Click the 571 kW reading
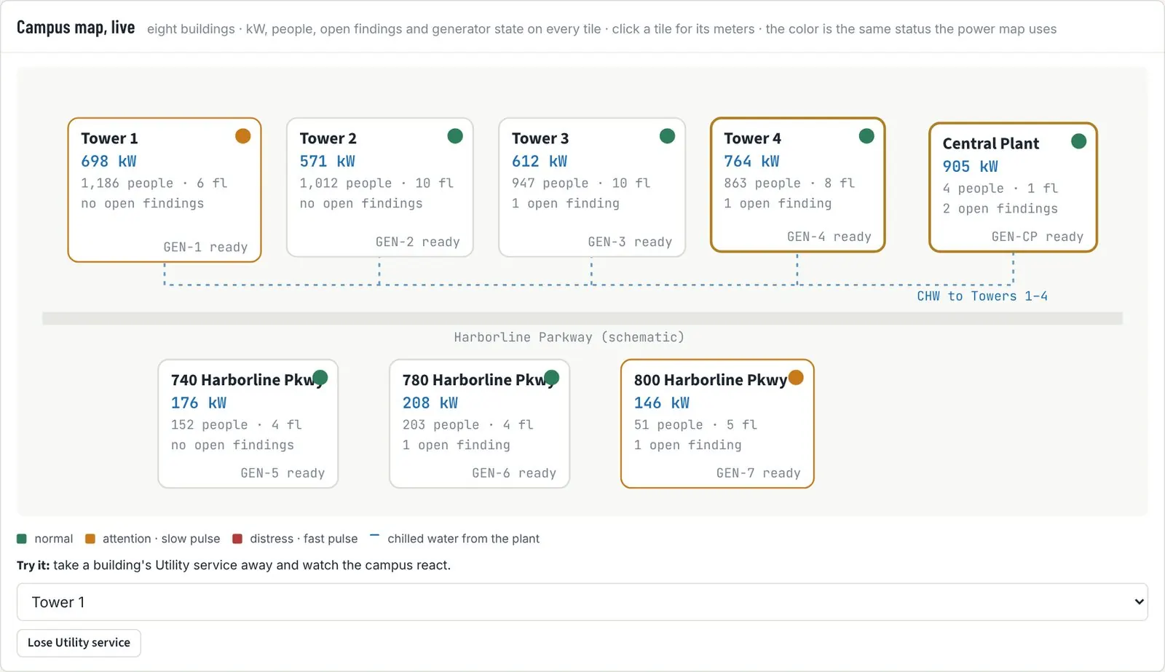The height and width of the screenshot is (672, 1165). tap(328, 162)
